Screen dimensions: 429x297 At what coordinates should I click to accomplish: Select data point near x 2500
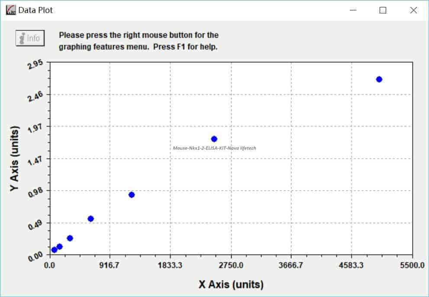tap(214, 139)
